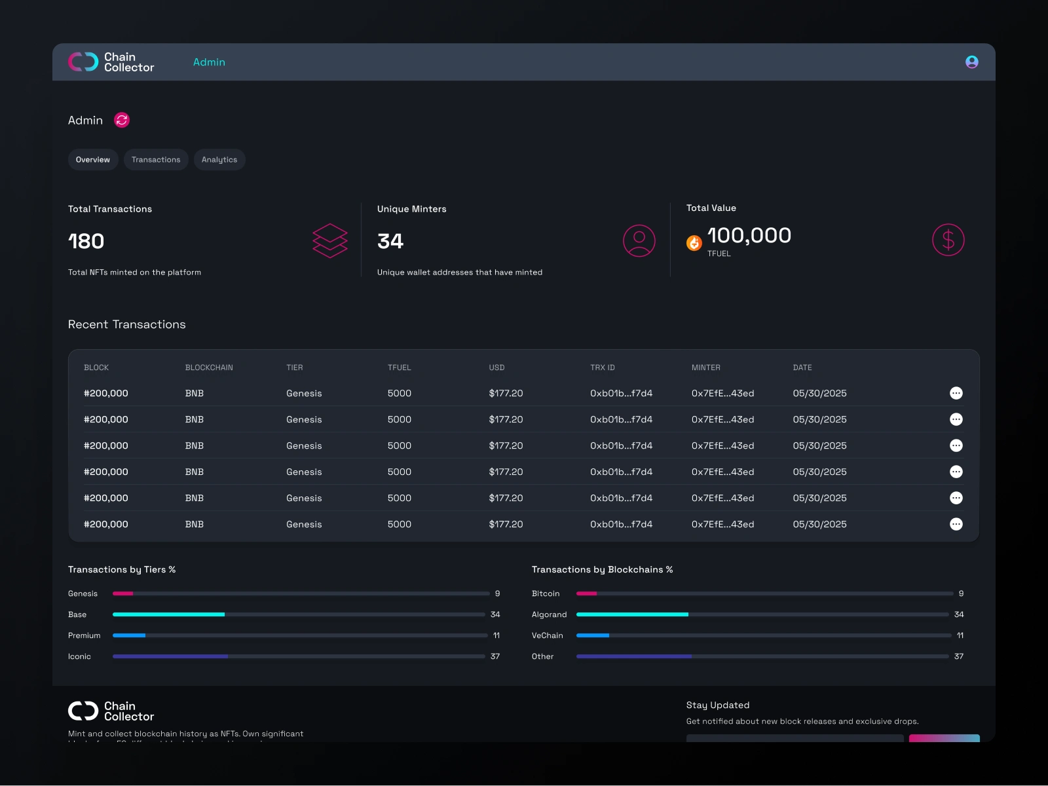The image size is (1048, 786).
Task: Sort by the TFUEL column header
Action: pos(400,367)
